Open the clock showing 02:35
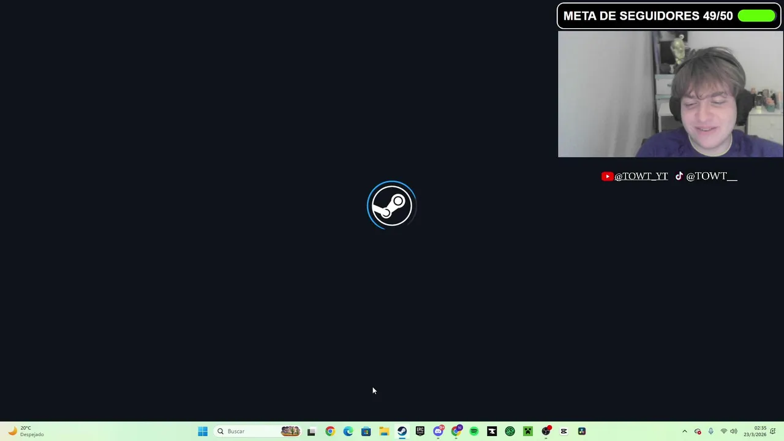This screenshot has height=441, width=784. (755, 431)
